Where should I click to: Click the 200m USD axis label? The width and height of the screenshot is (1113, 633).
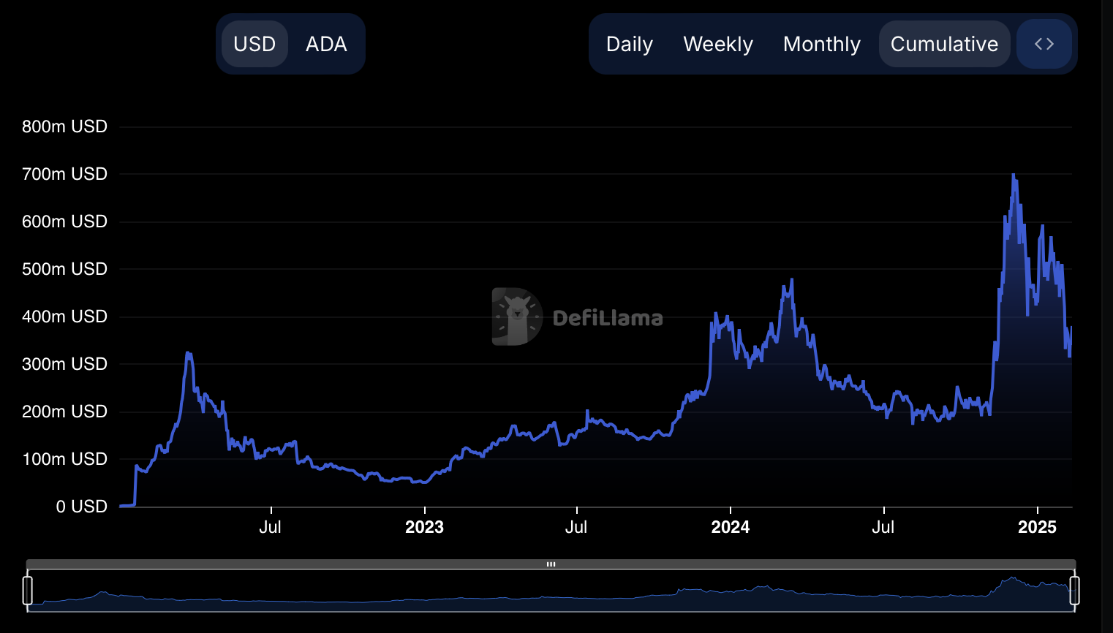click(x=64, y=412)
